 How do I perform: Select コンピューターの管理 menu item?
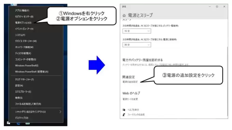(26, 59)
